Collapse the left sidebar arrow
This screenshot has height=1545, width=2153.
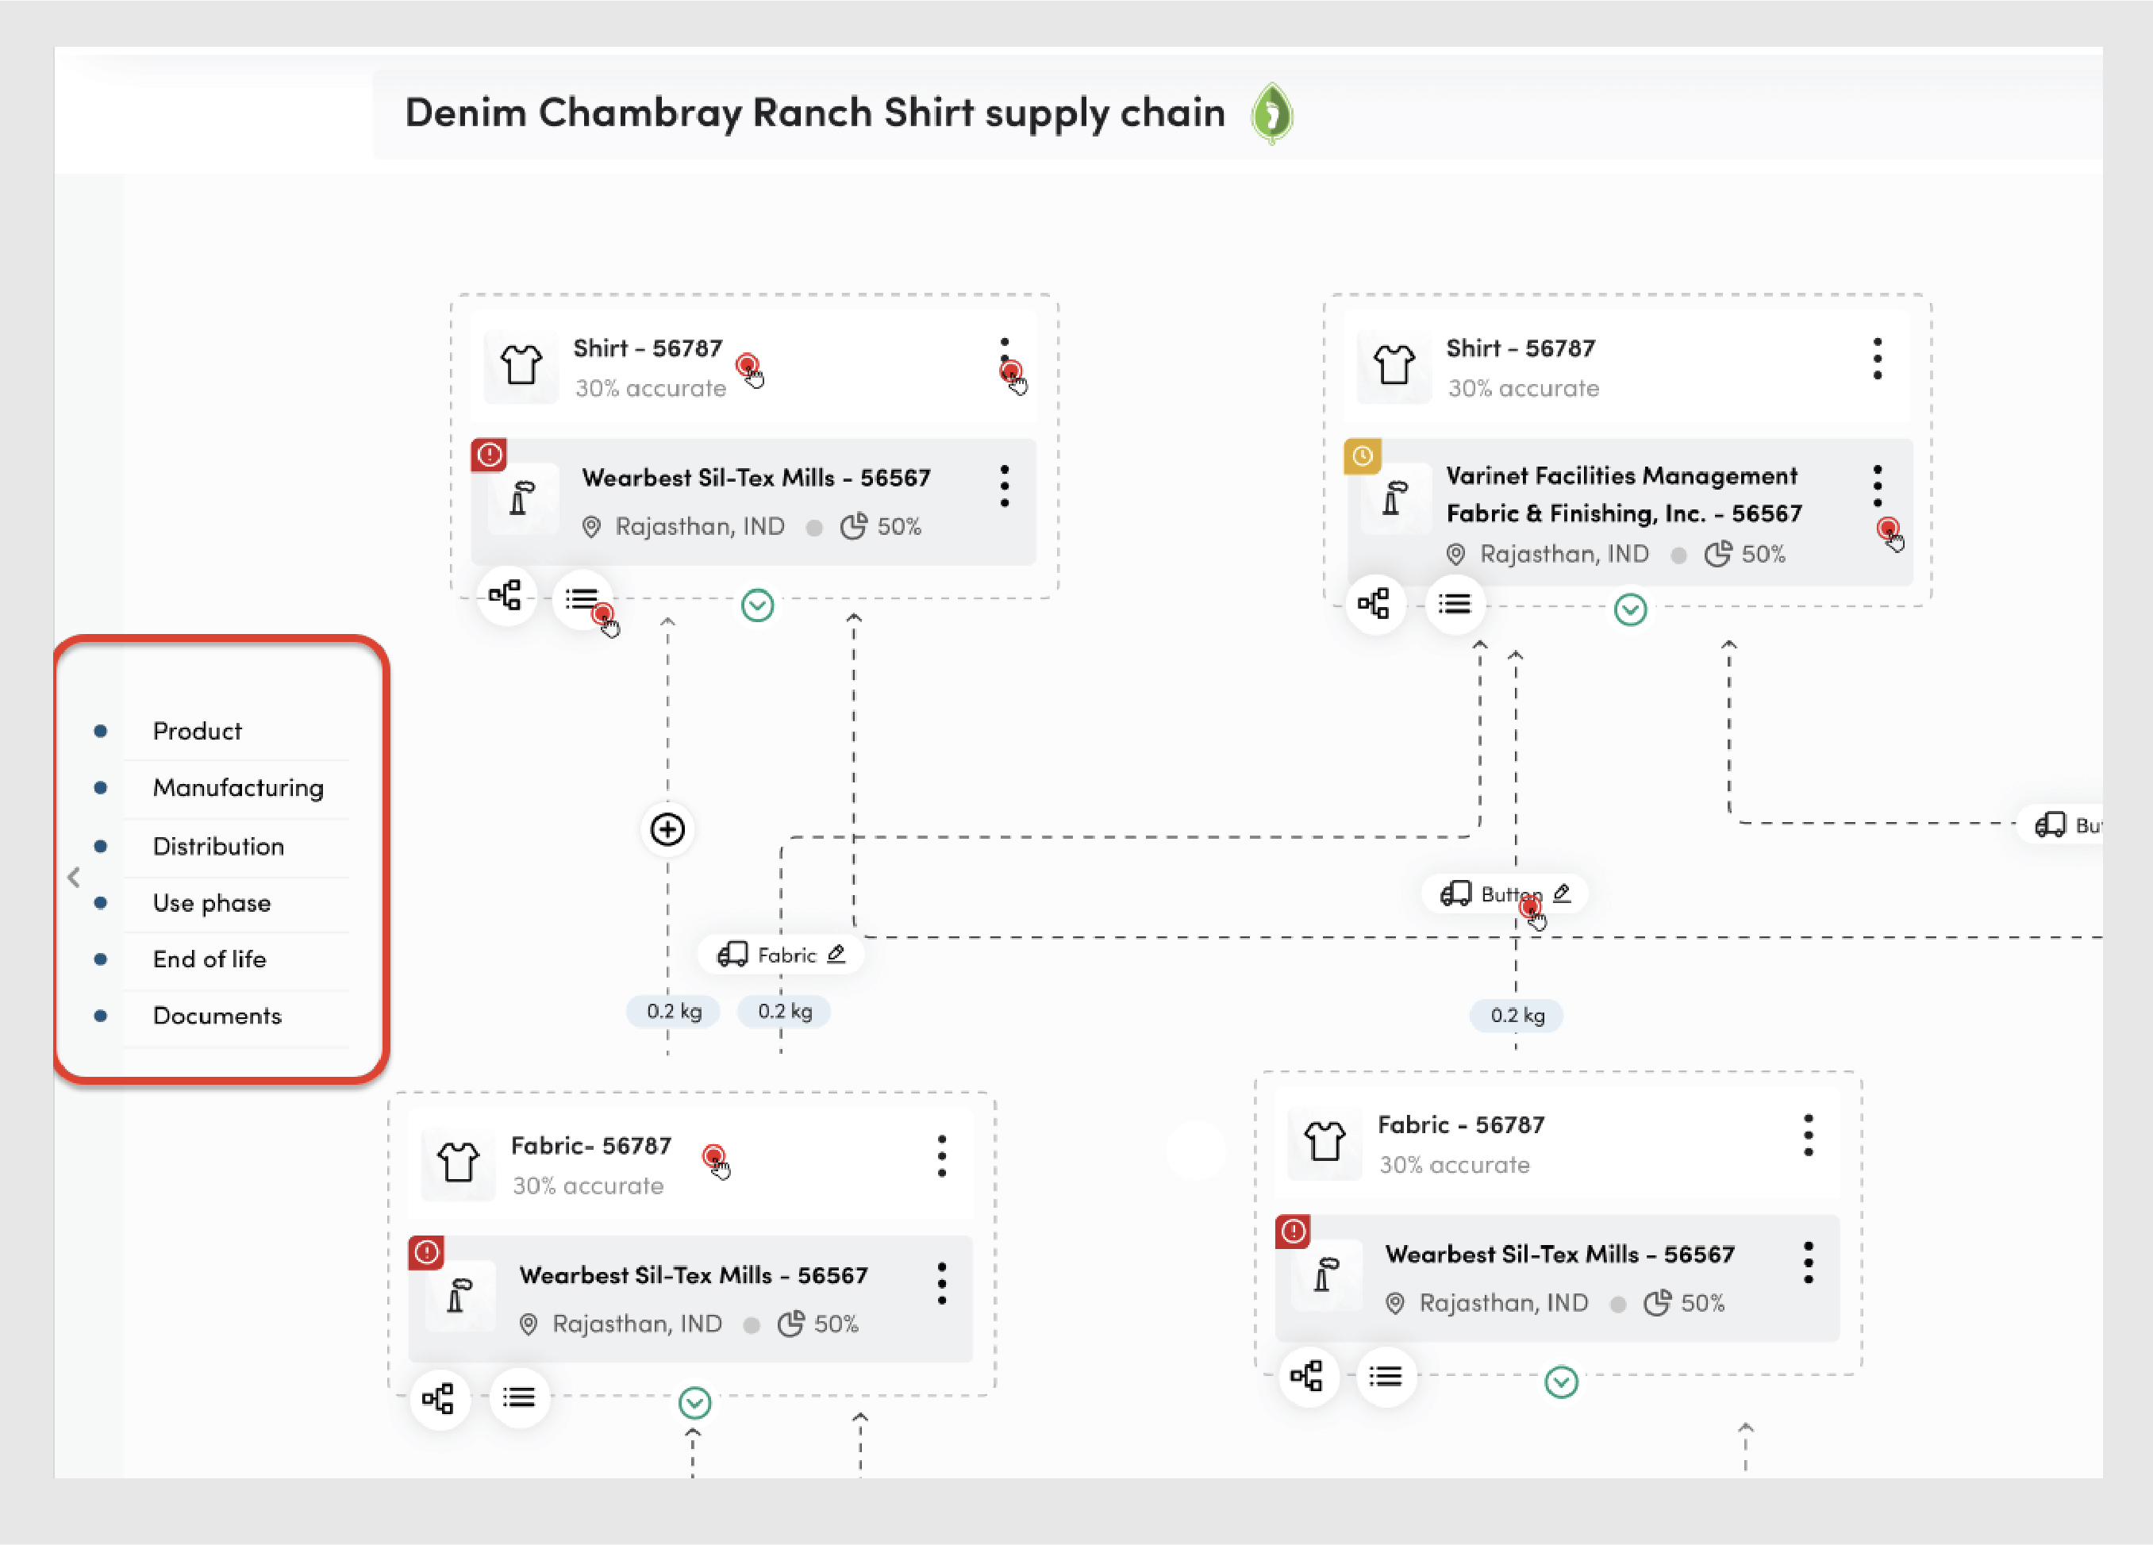74,877
